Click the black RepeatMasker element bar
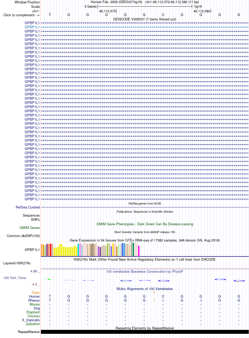Image resolution: width=249 pixels, height=338 pixels. [145, 332]
